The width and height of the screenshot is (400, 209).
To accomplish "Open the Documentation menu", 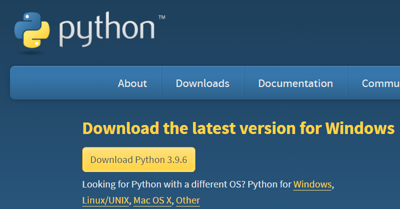I will pos(295,83).
